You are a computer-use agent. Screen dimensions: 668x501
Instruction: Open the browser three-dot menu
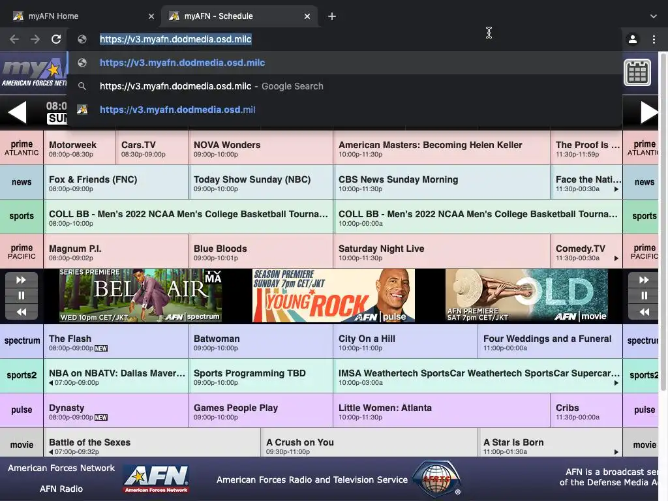click(654, 39)
